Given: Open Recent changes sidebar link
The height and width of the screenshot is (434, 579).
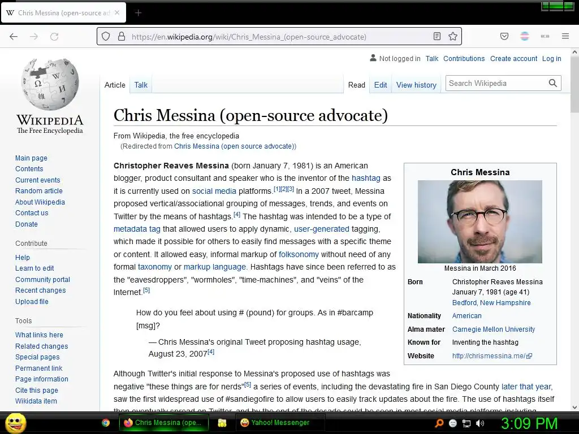Looking at the screenshot, I should click(x=40, y=290).
